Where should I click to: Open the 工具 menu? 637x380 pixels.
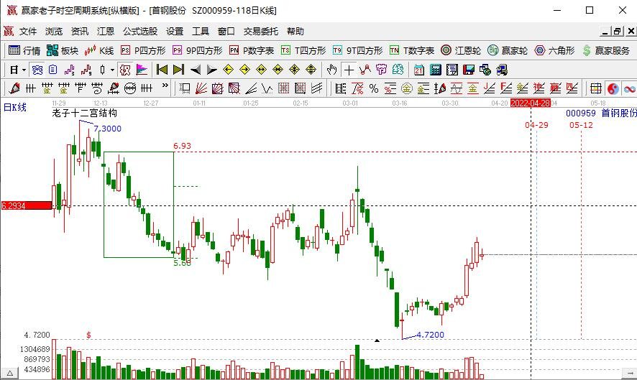coord(201,32)
